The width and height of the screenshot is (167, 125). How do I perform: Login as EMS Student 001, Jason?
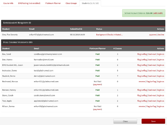[x=161, y=65]
